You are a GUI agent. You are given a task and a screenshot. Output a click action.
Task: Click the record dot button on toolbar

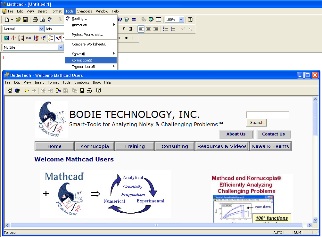tap(126, 38)
